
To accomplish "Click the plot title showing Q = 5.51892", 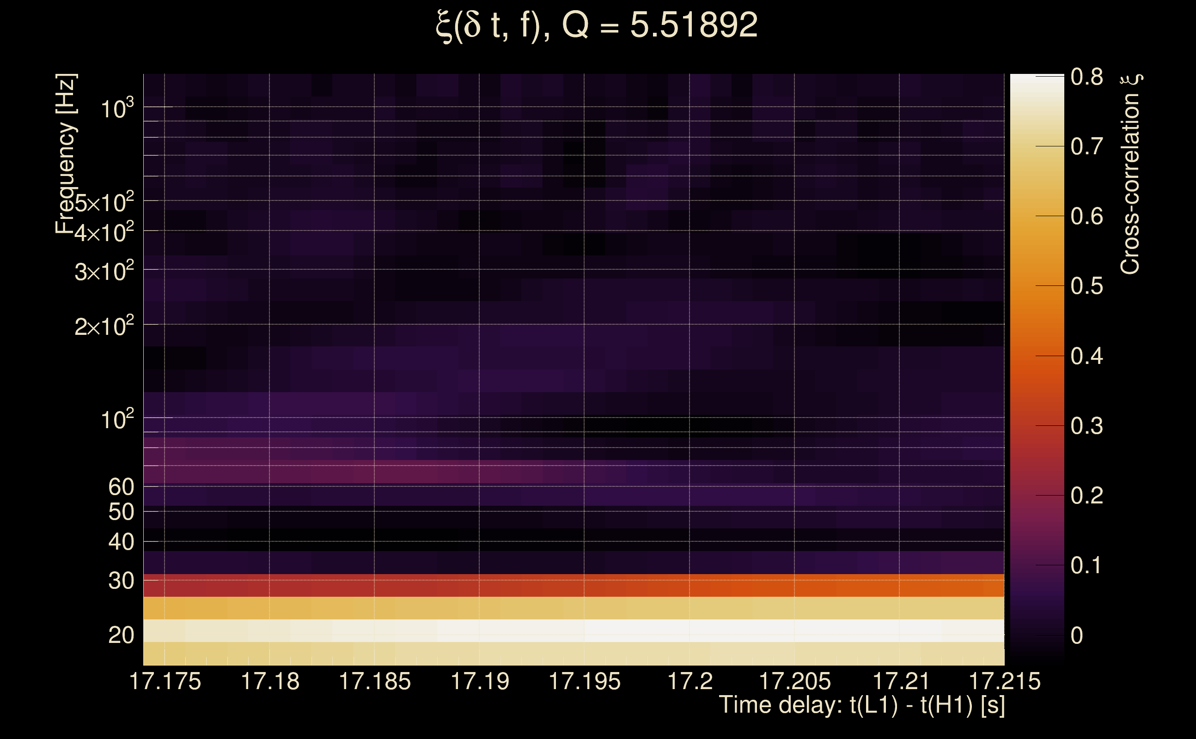I will click(x=597, y=25).
